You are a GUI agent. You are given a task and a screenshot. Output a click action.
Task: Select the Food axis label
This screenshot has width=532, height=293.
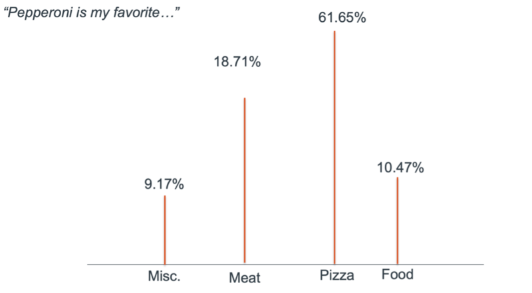[398, 274]
